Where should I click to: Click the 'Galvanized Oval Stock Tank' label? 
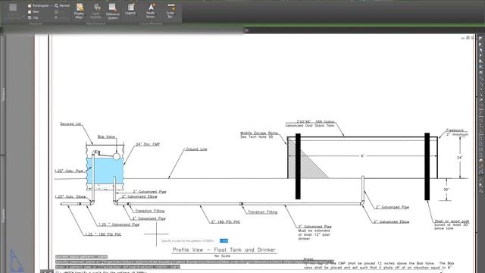click(x=310, y=126)
